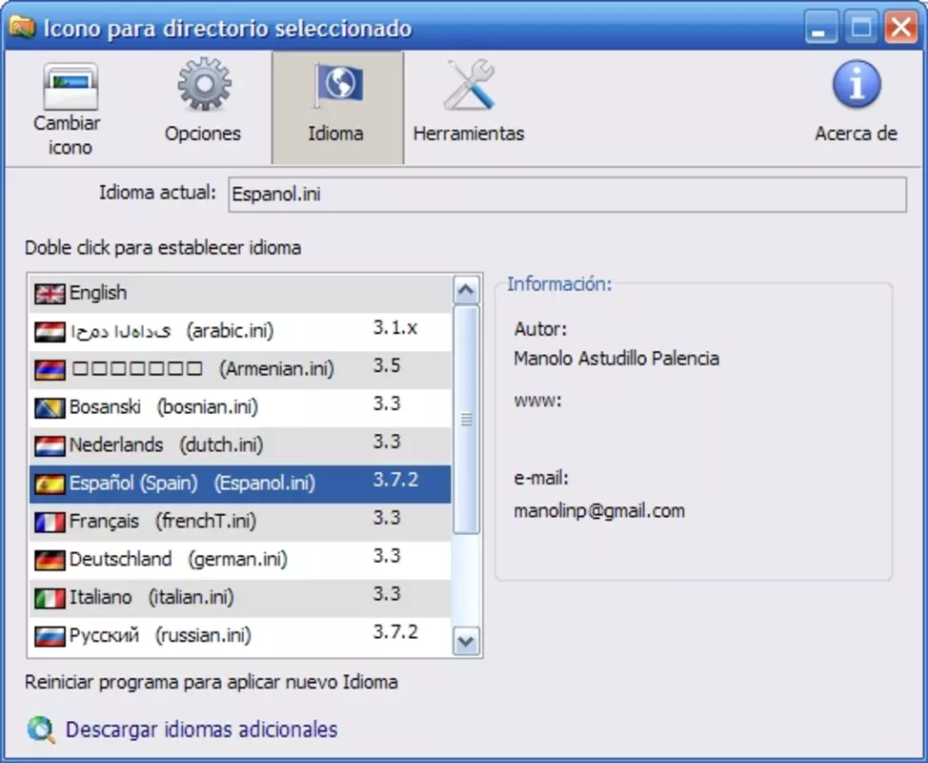Screen dimensions: 928x763
Task: Select Nederlands (dutch.ini) entry
Action: click(x=240, y=445)
